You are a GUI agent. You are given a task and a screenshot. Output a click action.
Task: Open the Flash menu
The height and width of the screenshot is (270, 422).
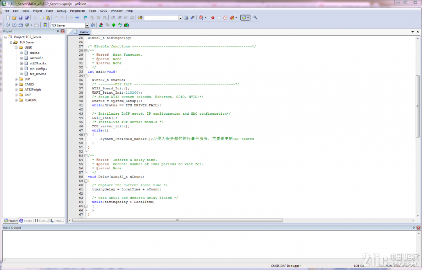point(50,11)
